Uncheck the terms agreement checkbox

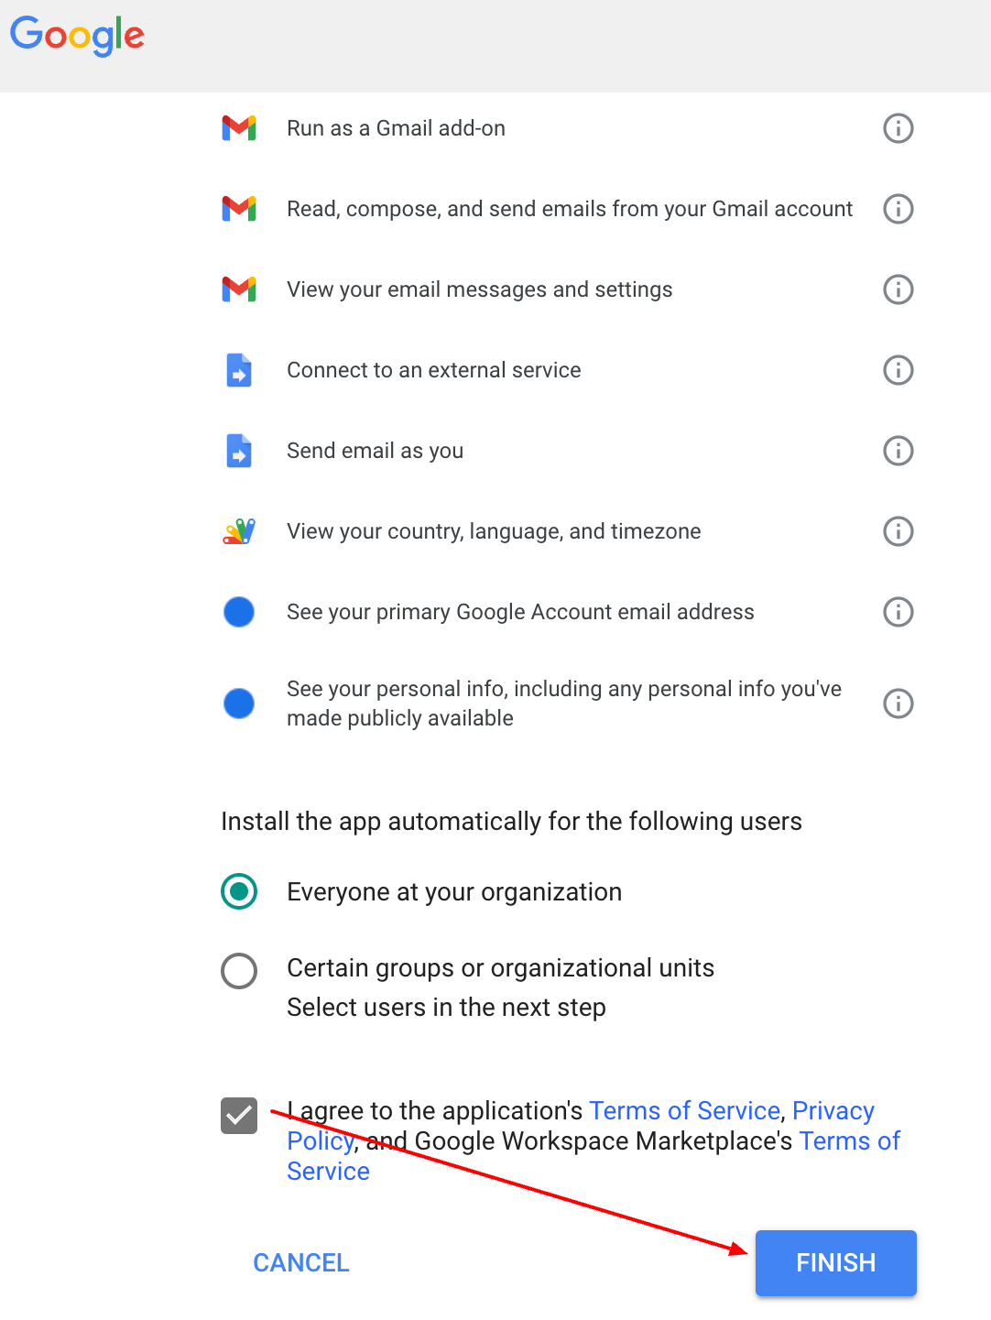[239, 1116]
